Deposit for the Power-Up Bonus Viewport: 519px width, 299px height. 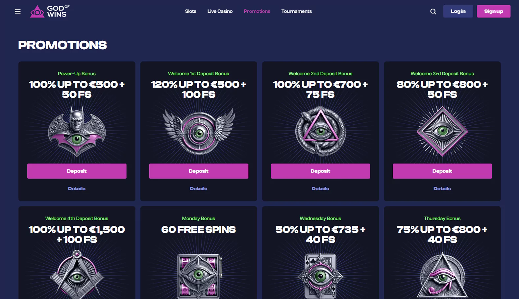[x=77, y=171]
